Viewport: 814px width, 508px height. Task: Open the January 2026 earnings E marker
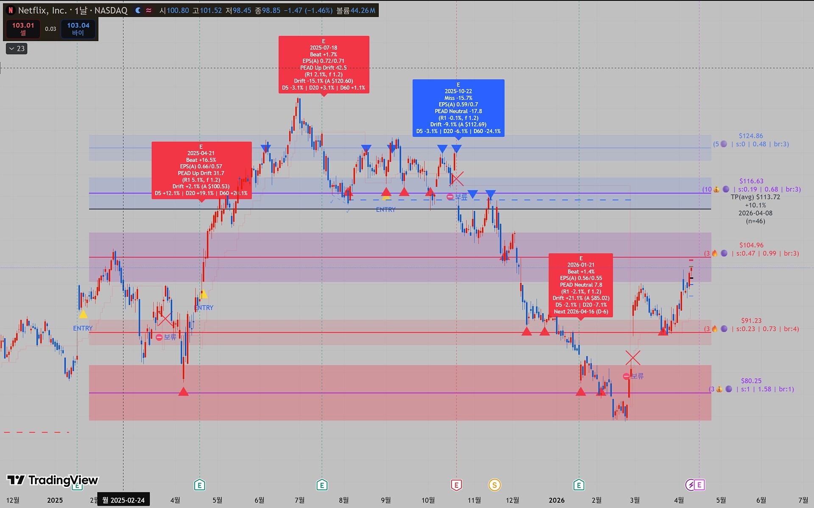coord(579,485)
